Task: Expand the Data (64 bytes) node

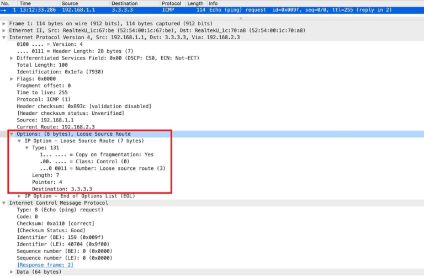Action: [12, 272]
